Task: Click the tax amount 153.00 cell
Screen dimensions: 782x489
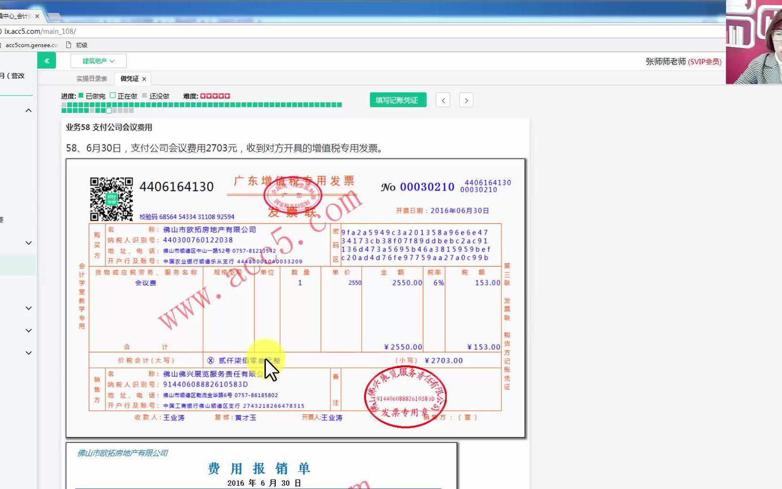Action: pos(487,283)
